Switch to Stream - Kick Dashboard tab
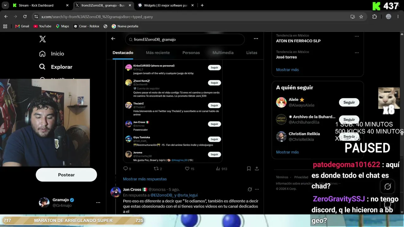The width and height of the screenshot is (404, 227). point(41,5)
